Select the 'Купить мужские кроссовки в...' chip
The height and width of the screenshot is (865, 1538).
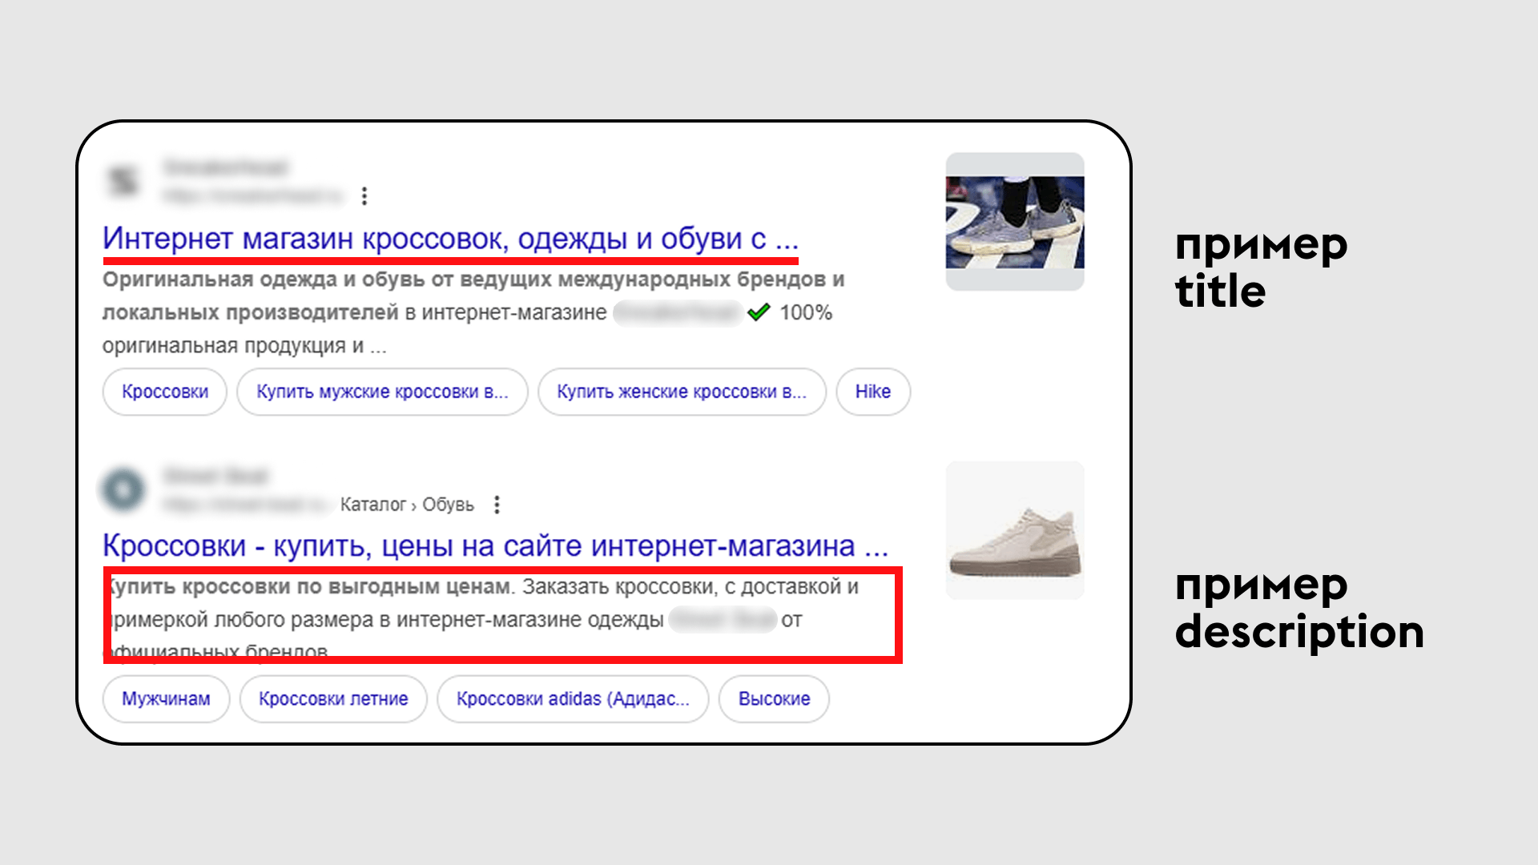pyautogui.click(x=382, y=392)
